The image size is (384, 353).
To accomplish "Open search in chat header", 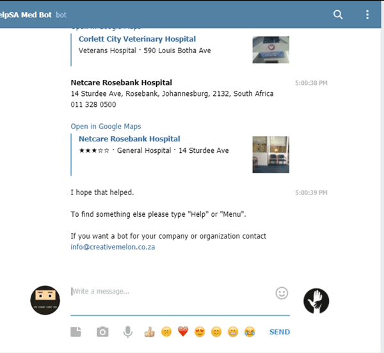I will point(338,15).
